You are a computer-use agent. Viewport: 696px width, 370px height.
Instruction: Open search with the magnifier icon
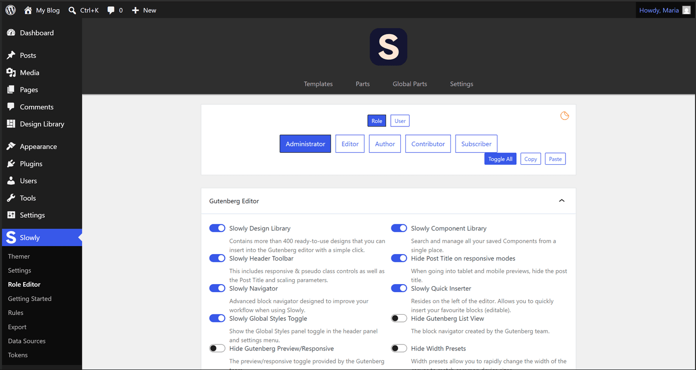click(72, 10)
